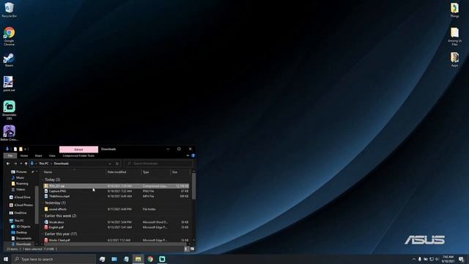Open the Recycle Bin desktop icon
The width and height of the screenshot is (469, 264).
click(9, 10)
